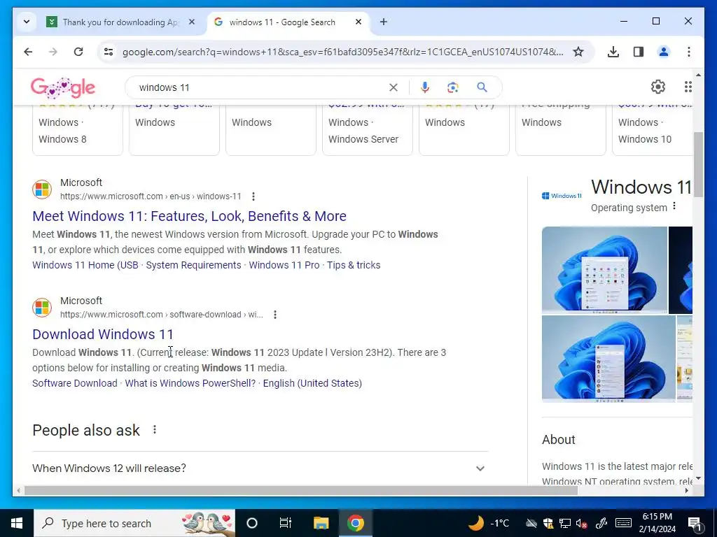Image resolution: width=717 pixels, height=537 pixels.
Task: Clear the Google search box text
Action: (394, 87)
